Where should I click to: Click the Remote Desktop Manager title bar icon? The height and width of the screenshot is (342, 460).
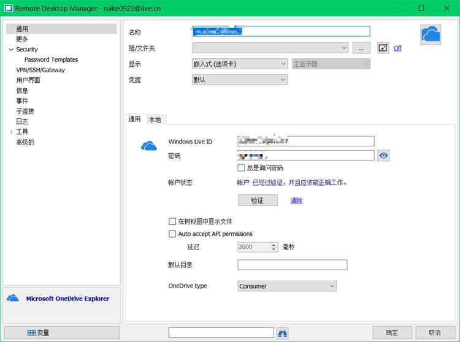tap(8, 8)
